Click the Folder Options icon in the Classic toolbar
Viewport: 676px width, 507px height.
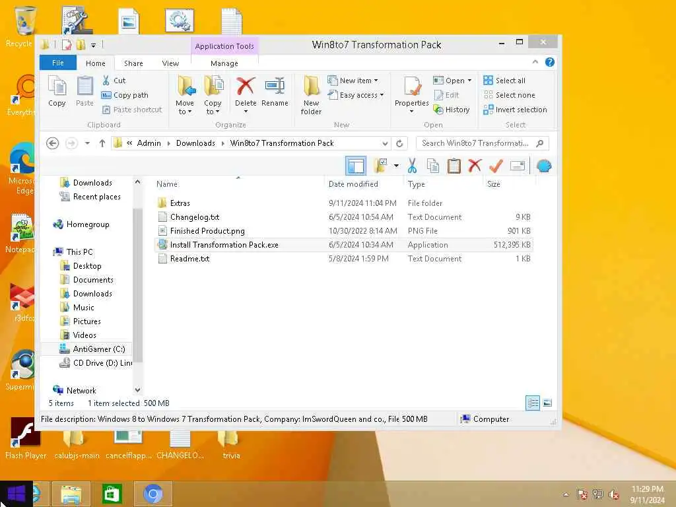coord(381,166)
